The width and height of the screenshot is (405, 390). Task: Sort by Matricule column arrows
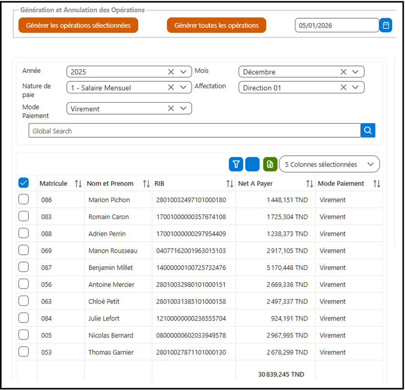coord(78,184)
